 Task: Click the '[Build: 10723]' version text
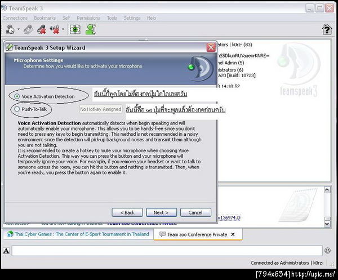[x=242, y=75]
